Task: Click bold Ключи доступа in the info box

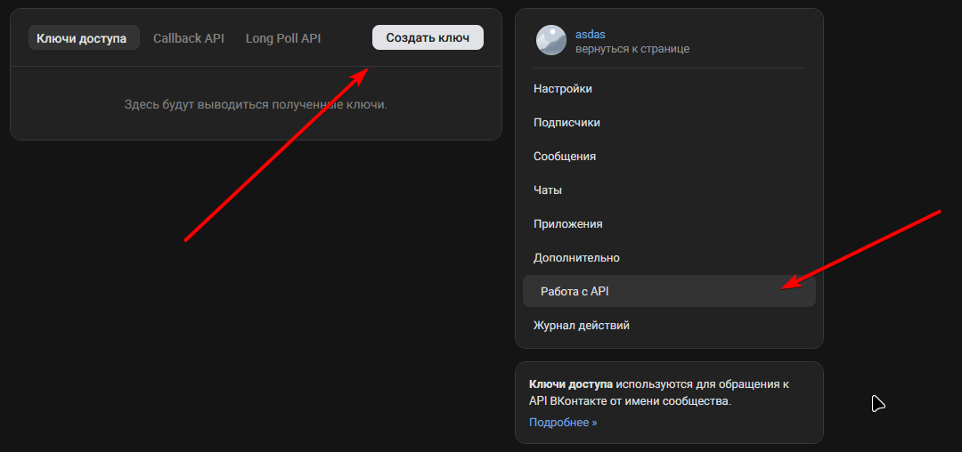Action: click(x=570, y=384)
